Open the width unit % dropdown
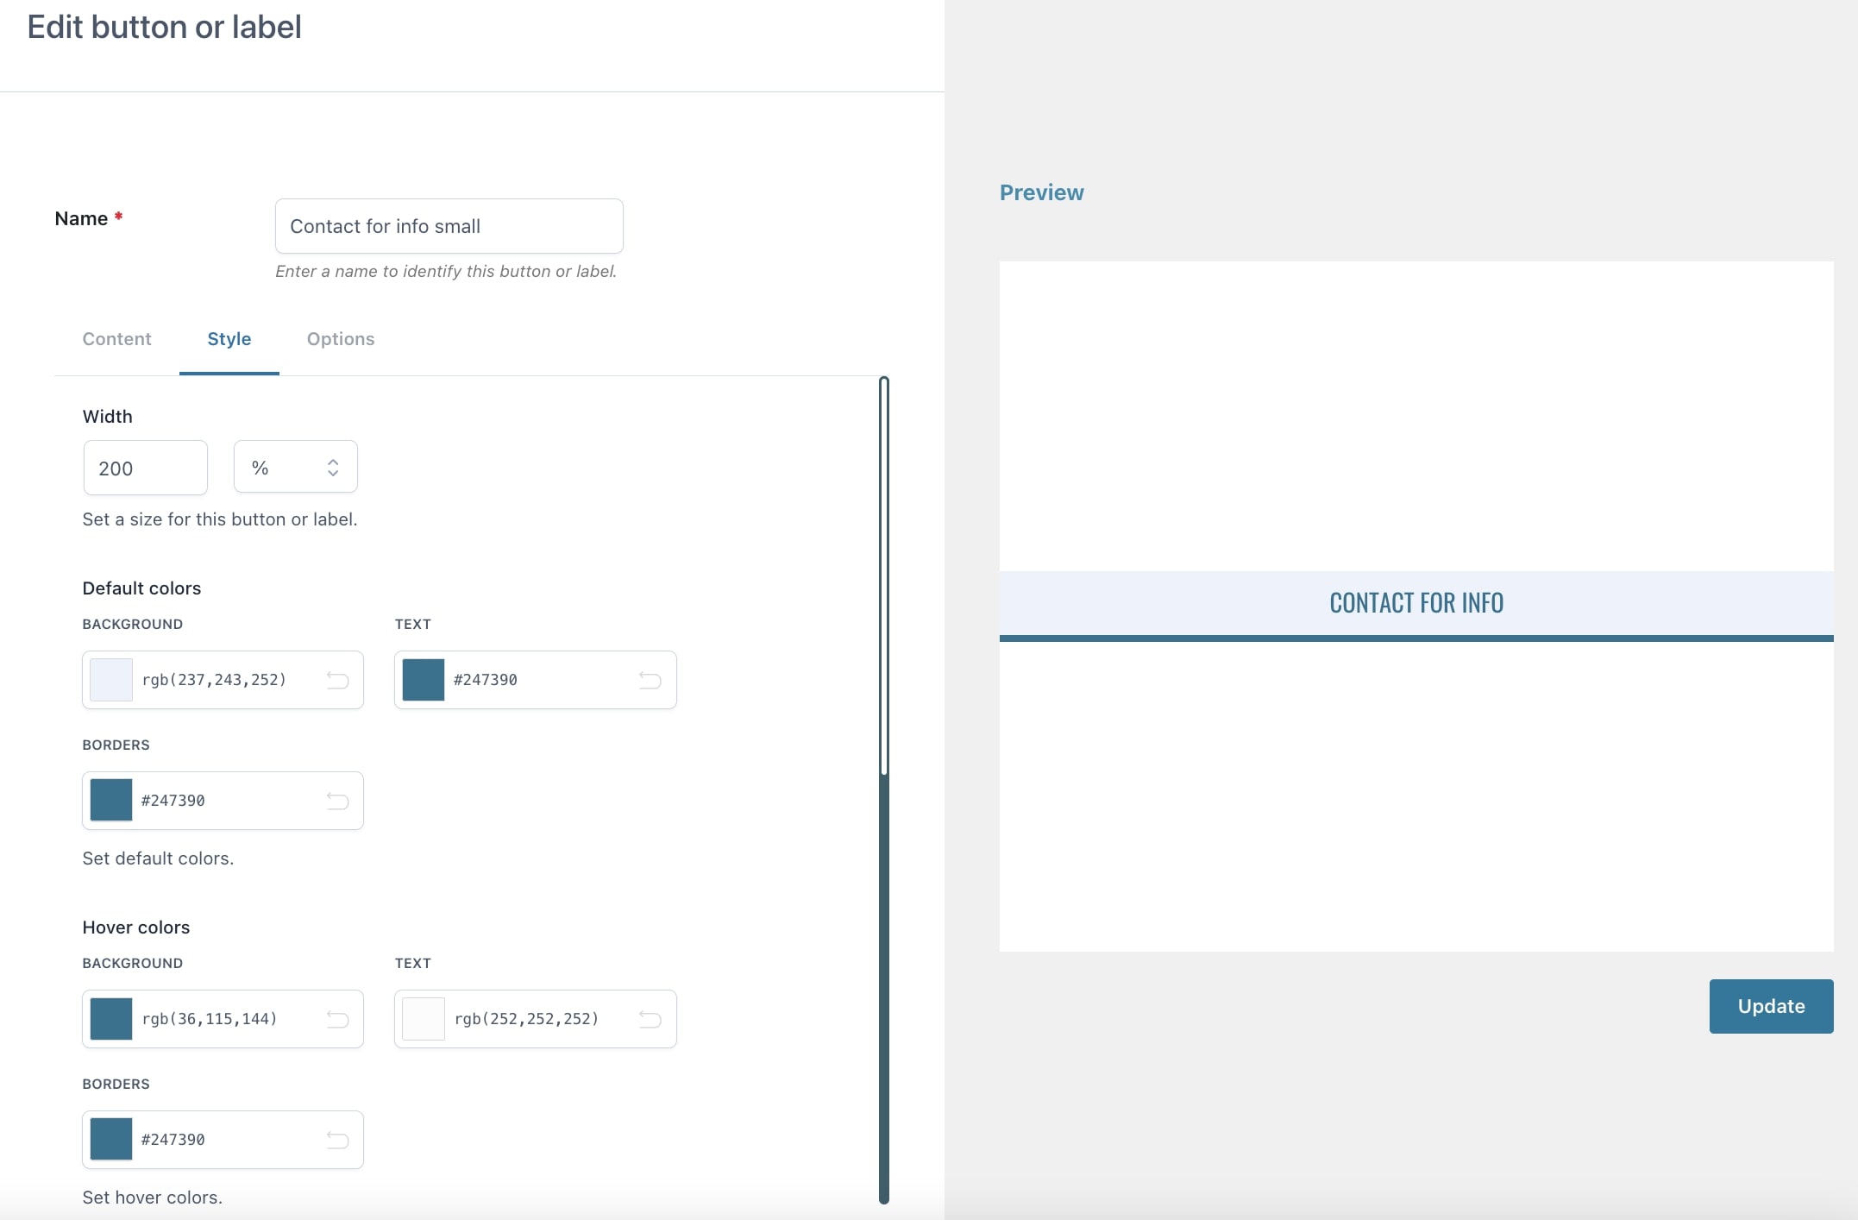This screenshot has height=1220, width=1858. [x=296, y=467]
